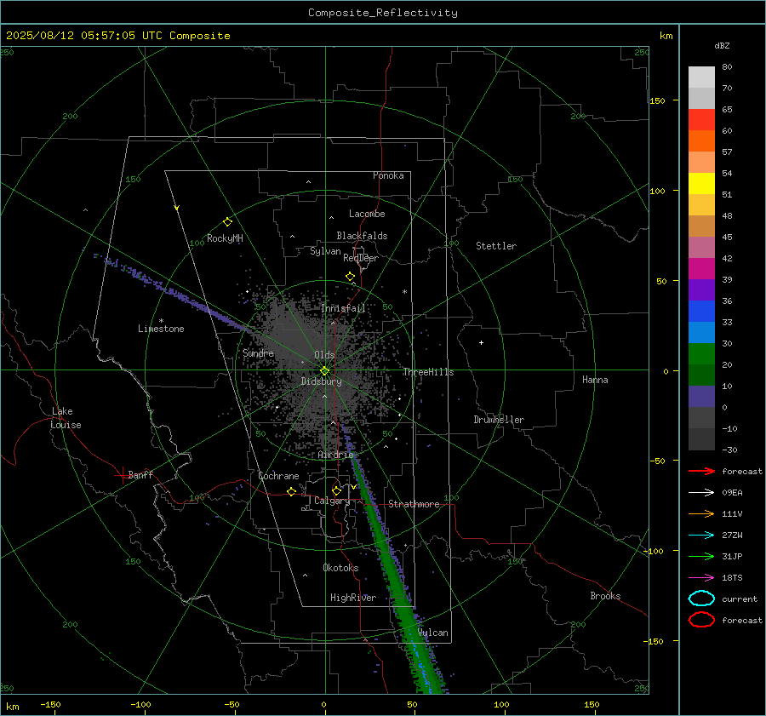Click the Calgary city label
Viewport: 766px width, 716px height.
(332, 501)
